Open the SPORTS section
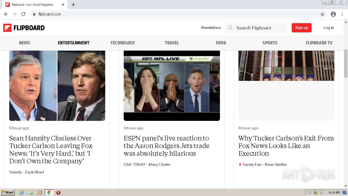Screen dimensions: 348x196 click(270, 43)
